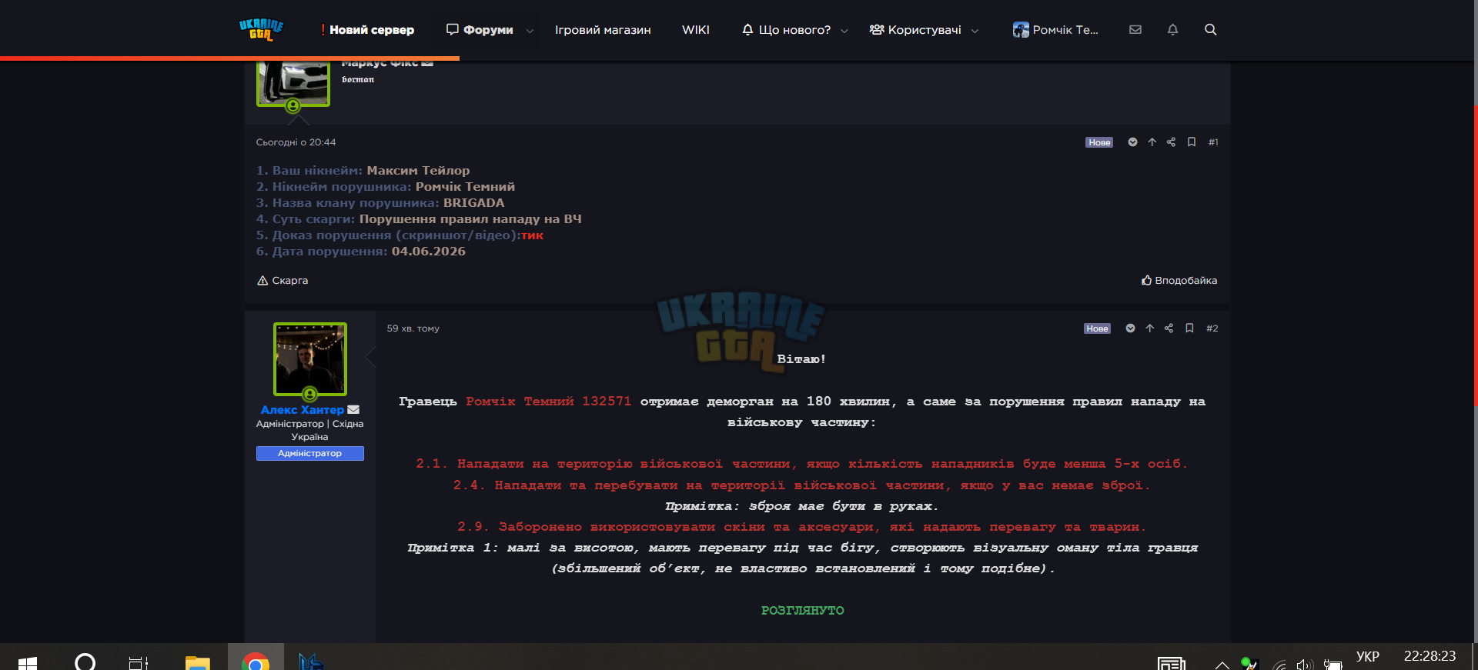Open post #1 permalink number
Screen dimensions: 1478x670
(x=1213, y=142)
